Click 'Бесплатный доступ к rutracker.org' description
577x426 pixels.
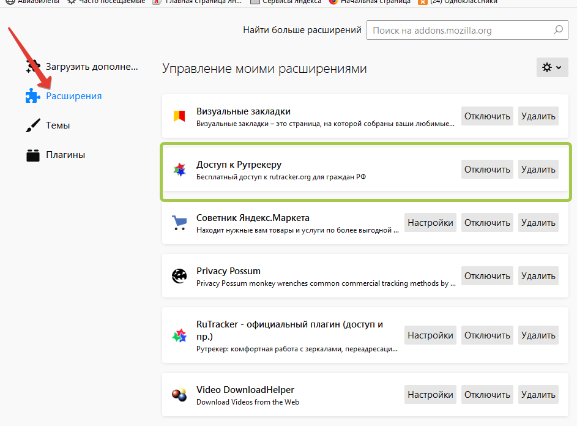coord(281,177)
